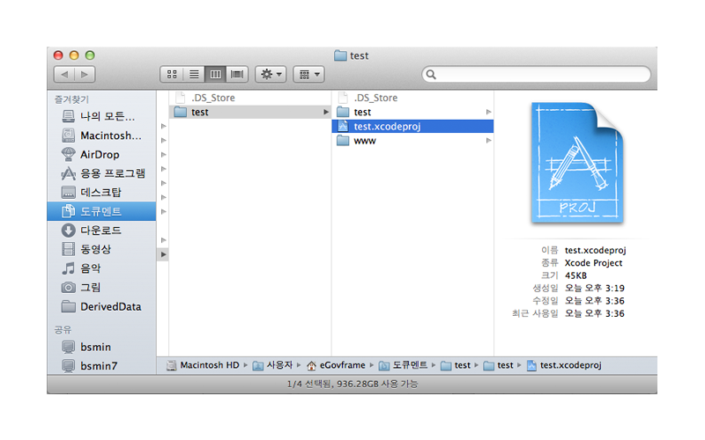The height and width of the screenshot is (440, 705).
Task: Open the Applications folder in sidebar
Action: click(x=113, y=173)
